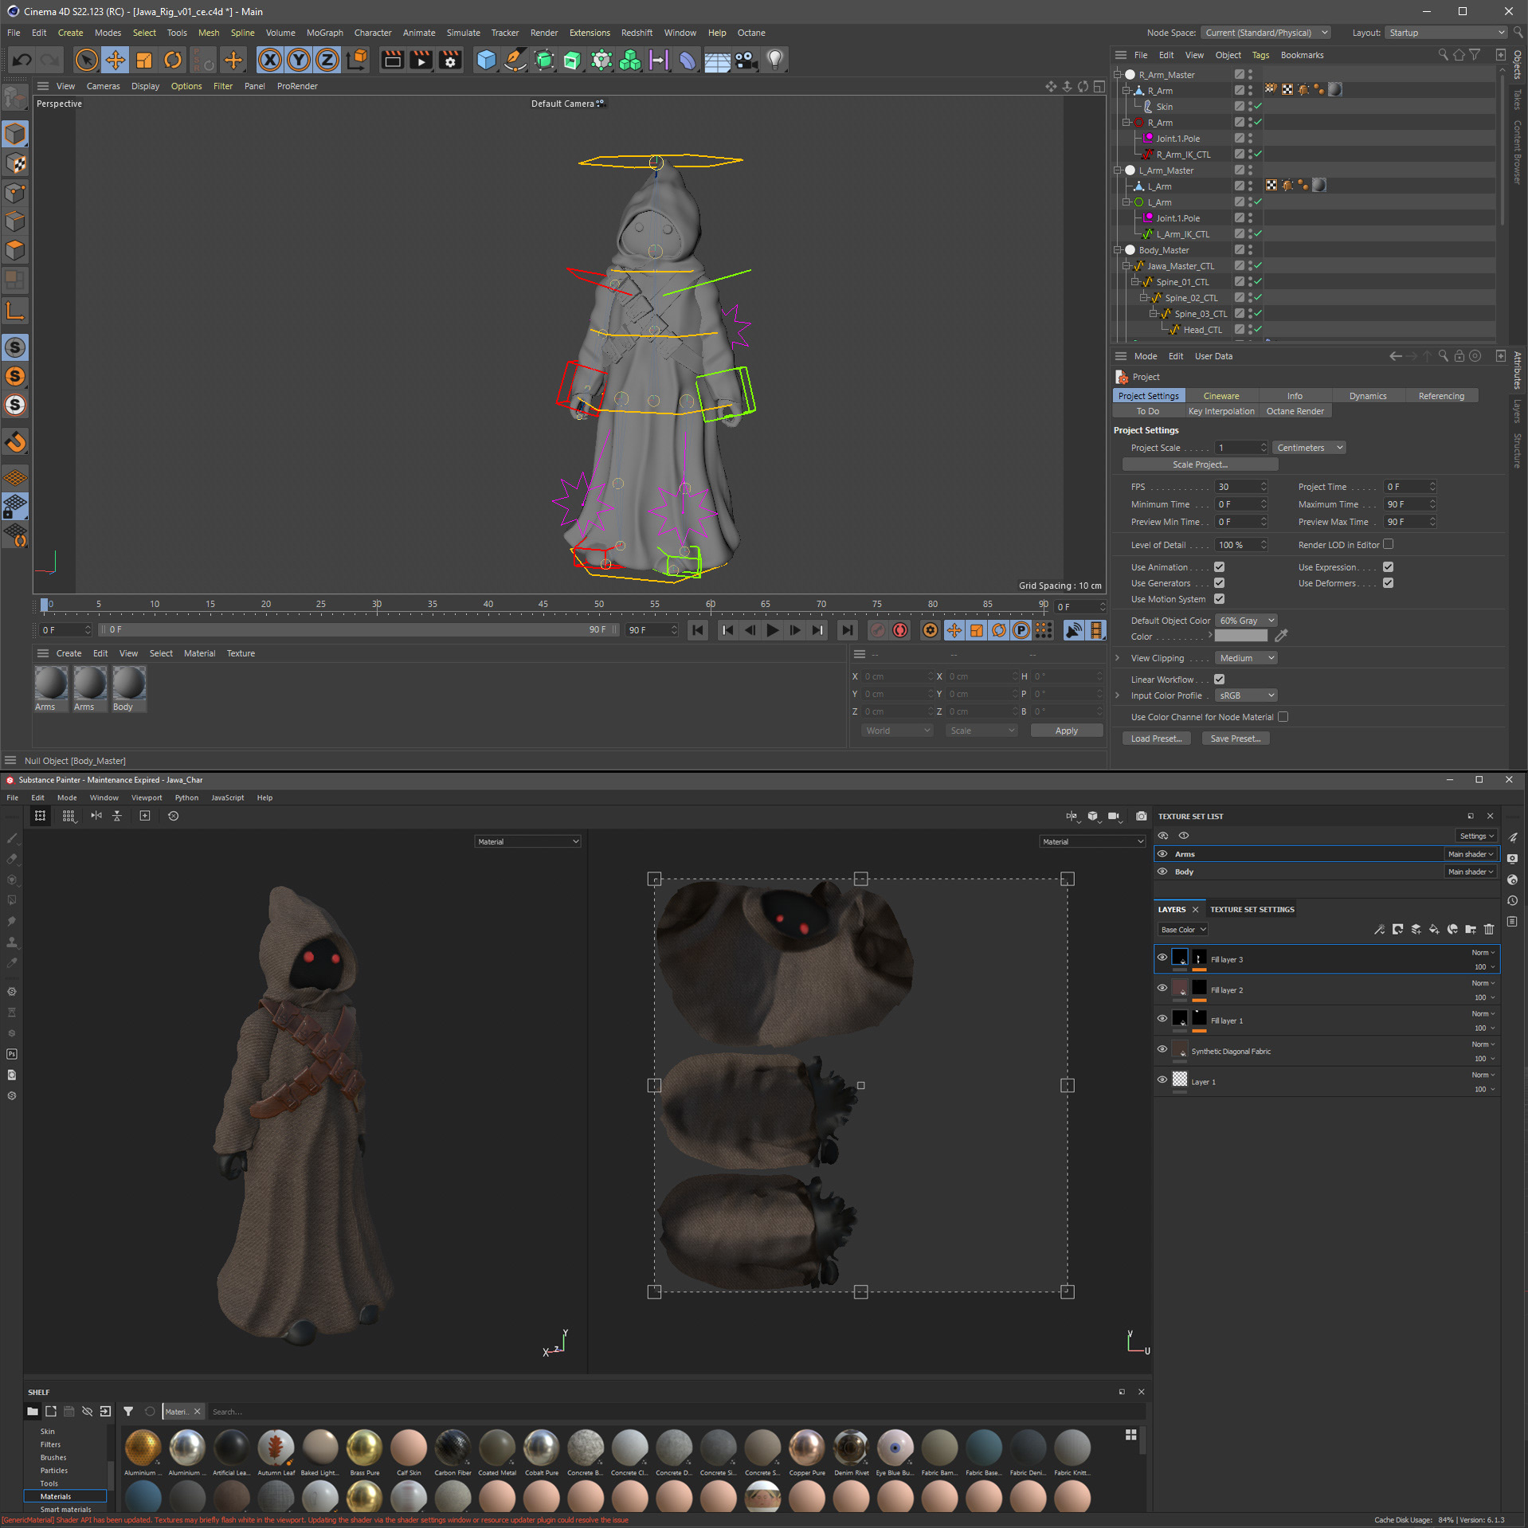Select the Move tool in Cinema 4D toolbar

point(116,60)
